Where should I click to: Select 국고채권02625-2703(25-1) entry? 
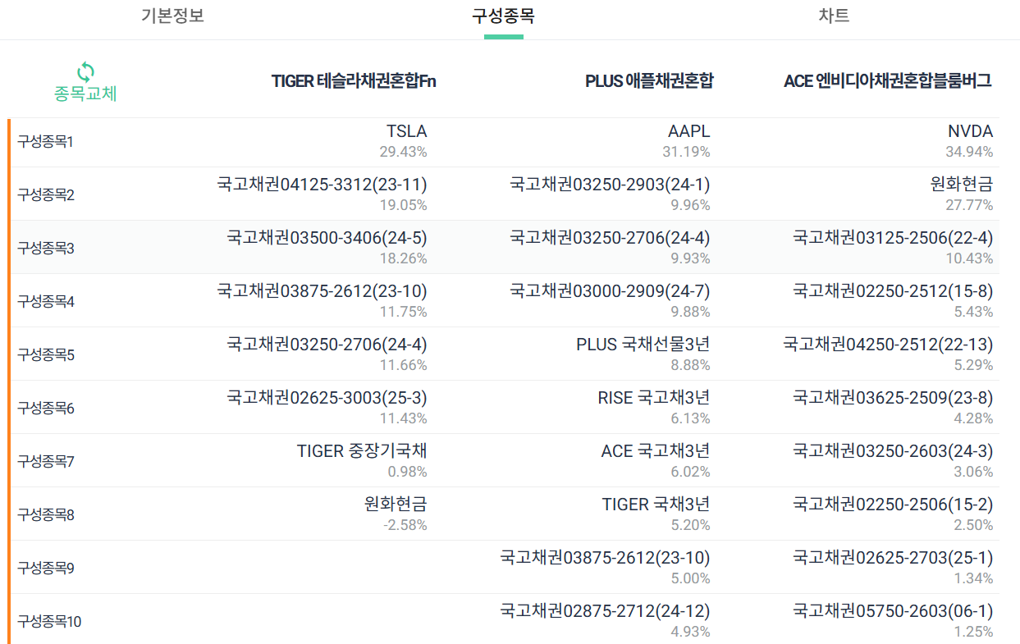click(893, 558)
